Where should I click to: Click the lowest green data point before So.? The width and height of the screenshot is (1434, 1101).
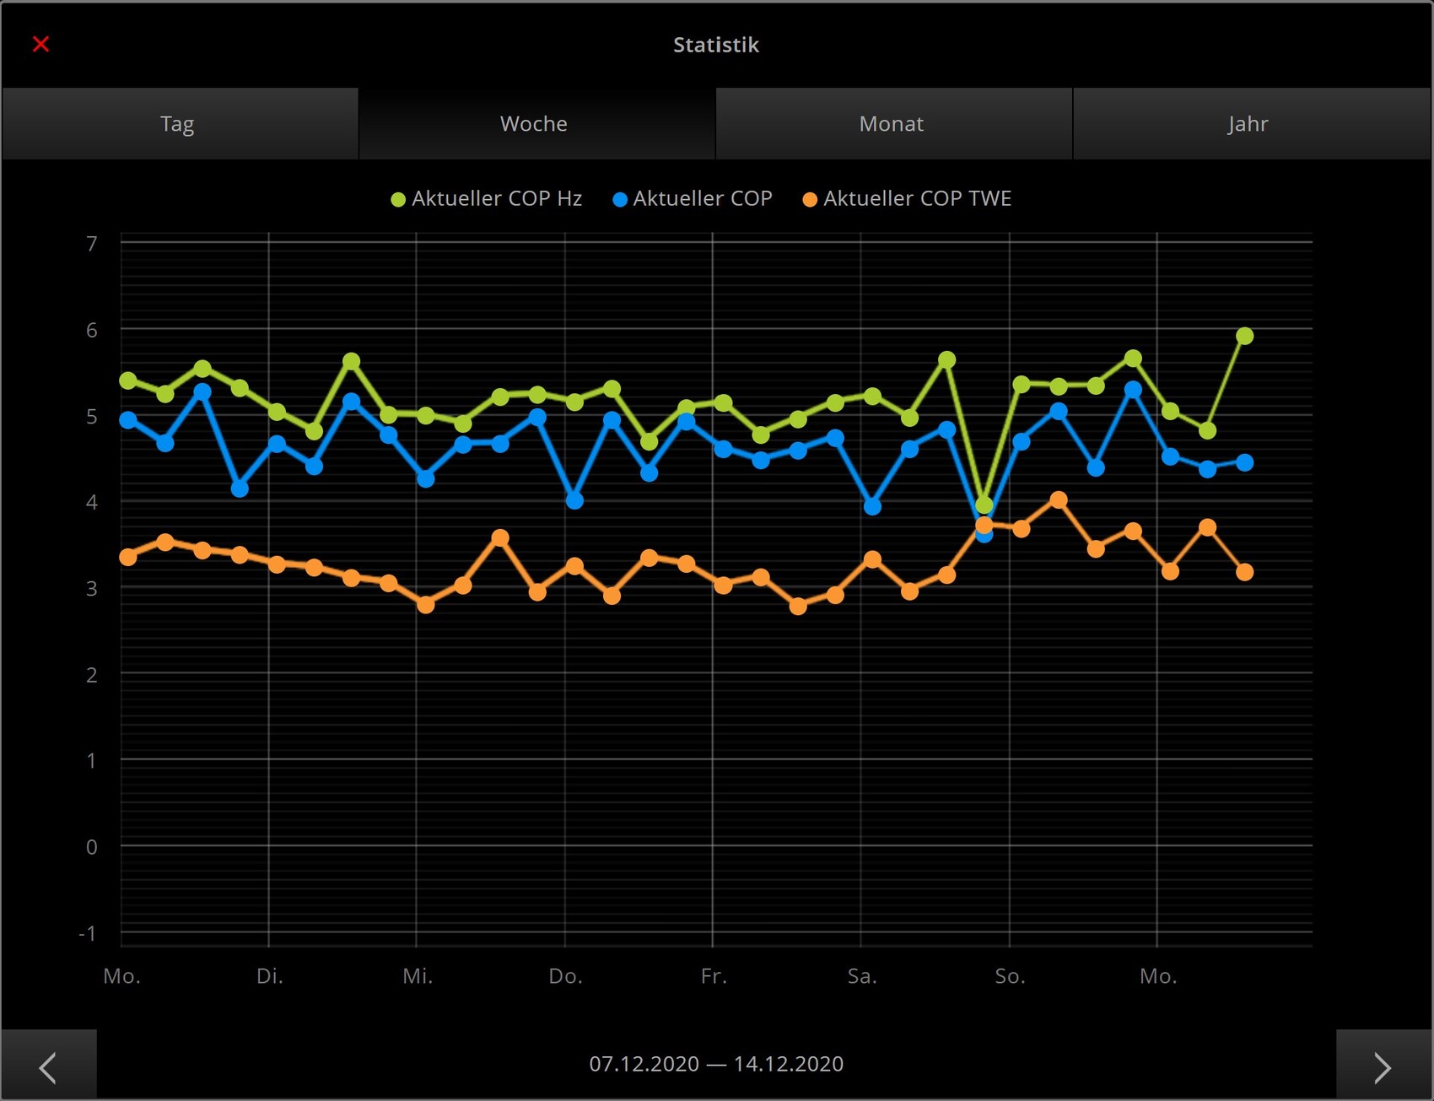pos(984,505)
